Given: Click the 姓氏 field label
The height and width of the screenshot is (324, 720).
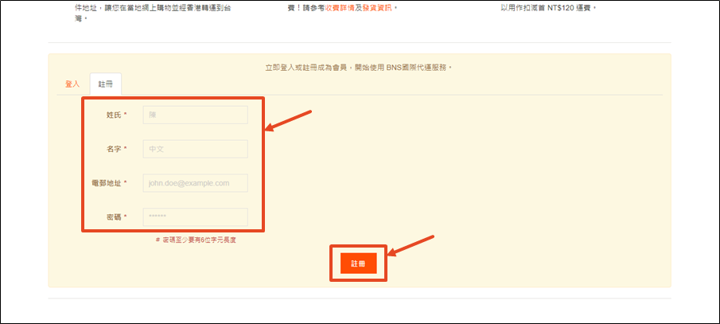Looking at the screenshot, I should (112, 115).
